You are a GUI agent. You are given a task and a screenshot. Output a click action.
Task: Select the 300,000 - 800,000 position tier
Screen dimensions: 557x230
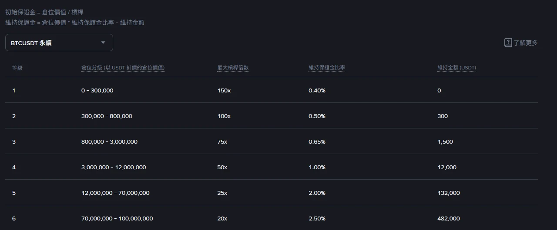click(107, 116)
